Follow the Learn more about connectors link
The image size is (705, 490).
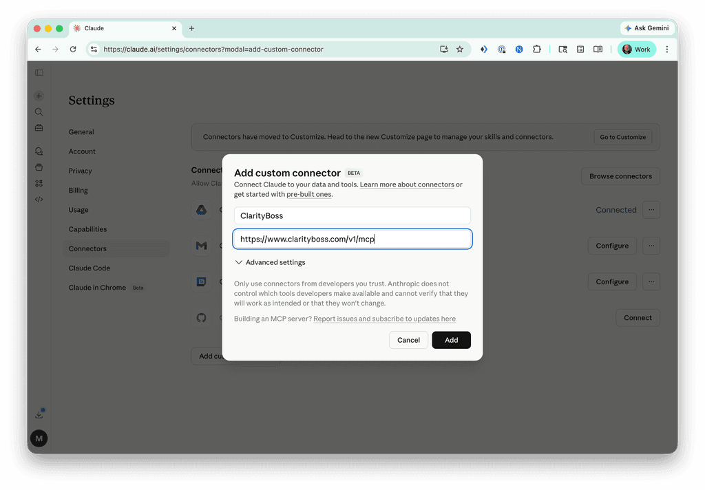pos(407,184)
